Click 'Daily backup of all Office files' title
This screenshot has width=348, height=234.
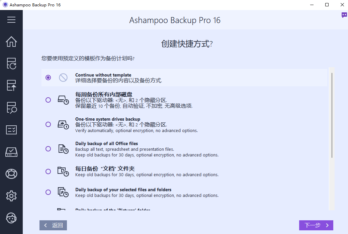tap(106, 143)
